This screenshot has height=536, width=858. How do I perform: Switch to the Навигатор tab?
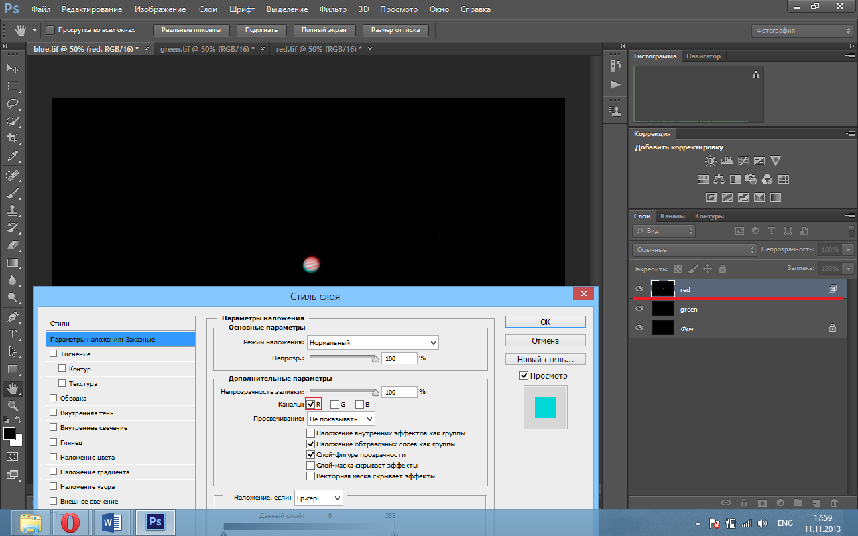704,56
